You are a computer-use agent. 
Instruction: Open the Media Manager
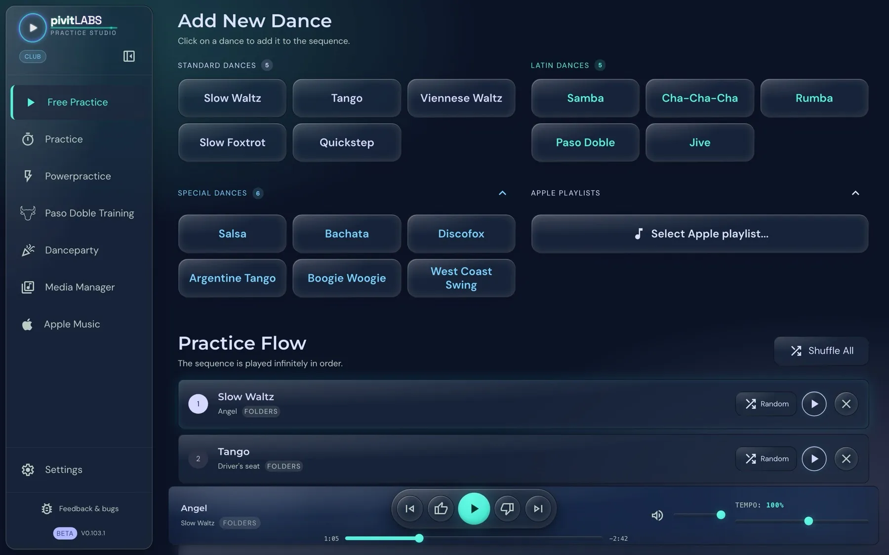(79, 287)
